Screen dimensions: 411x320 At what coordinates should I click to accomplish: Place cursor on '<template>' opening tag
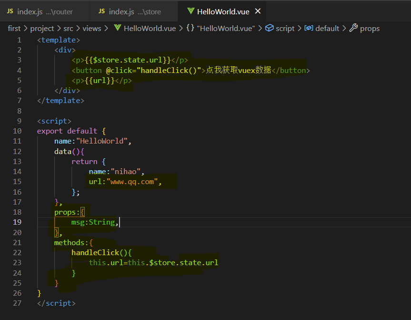[x=59, y=40]
